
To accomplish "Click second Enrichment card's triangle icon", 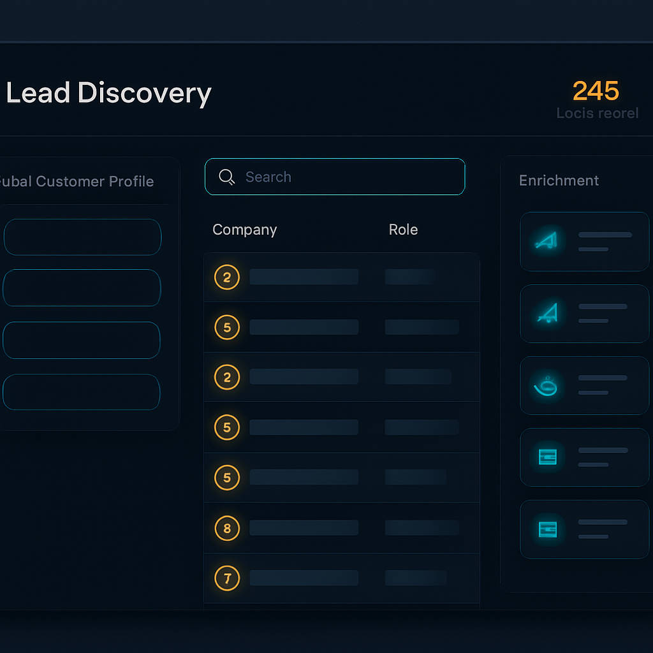I will point(548,313).
